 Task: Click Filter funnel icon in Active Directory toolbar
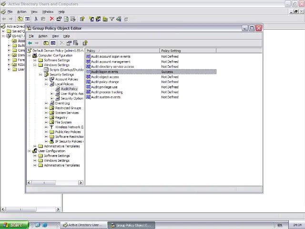click(x=112, y=19)
